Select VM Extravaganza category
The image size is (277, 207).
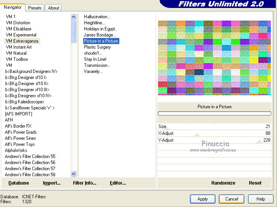(22, 41)
